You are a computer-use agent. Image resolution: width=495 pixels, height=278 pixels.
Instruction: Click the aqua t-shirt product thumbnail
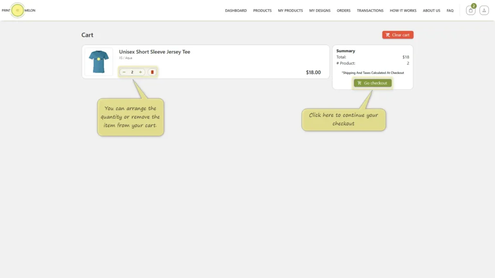99,62
